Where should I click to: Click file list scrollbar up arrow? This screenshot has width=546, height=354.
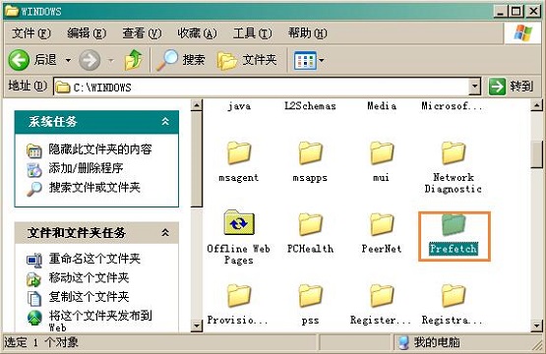pyautogui.click(x=536, y=105)
